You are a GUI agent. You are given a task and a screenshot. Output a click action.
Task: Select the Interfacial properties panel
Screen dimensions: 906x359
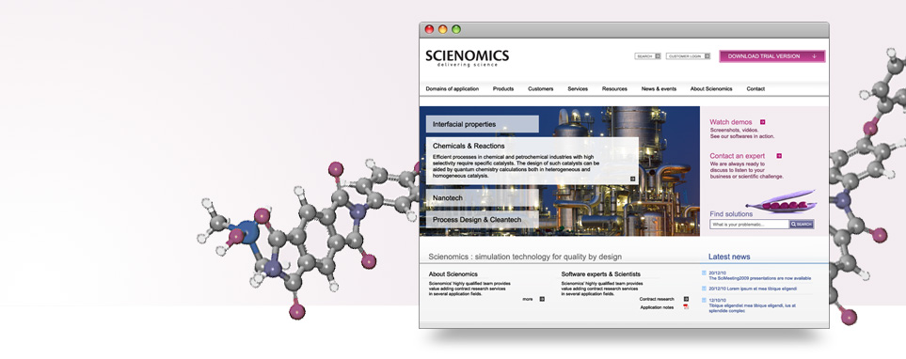[483, 124]
